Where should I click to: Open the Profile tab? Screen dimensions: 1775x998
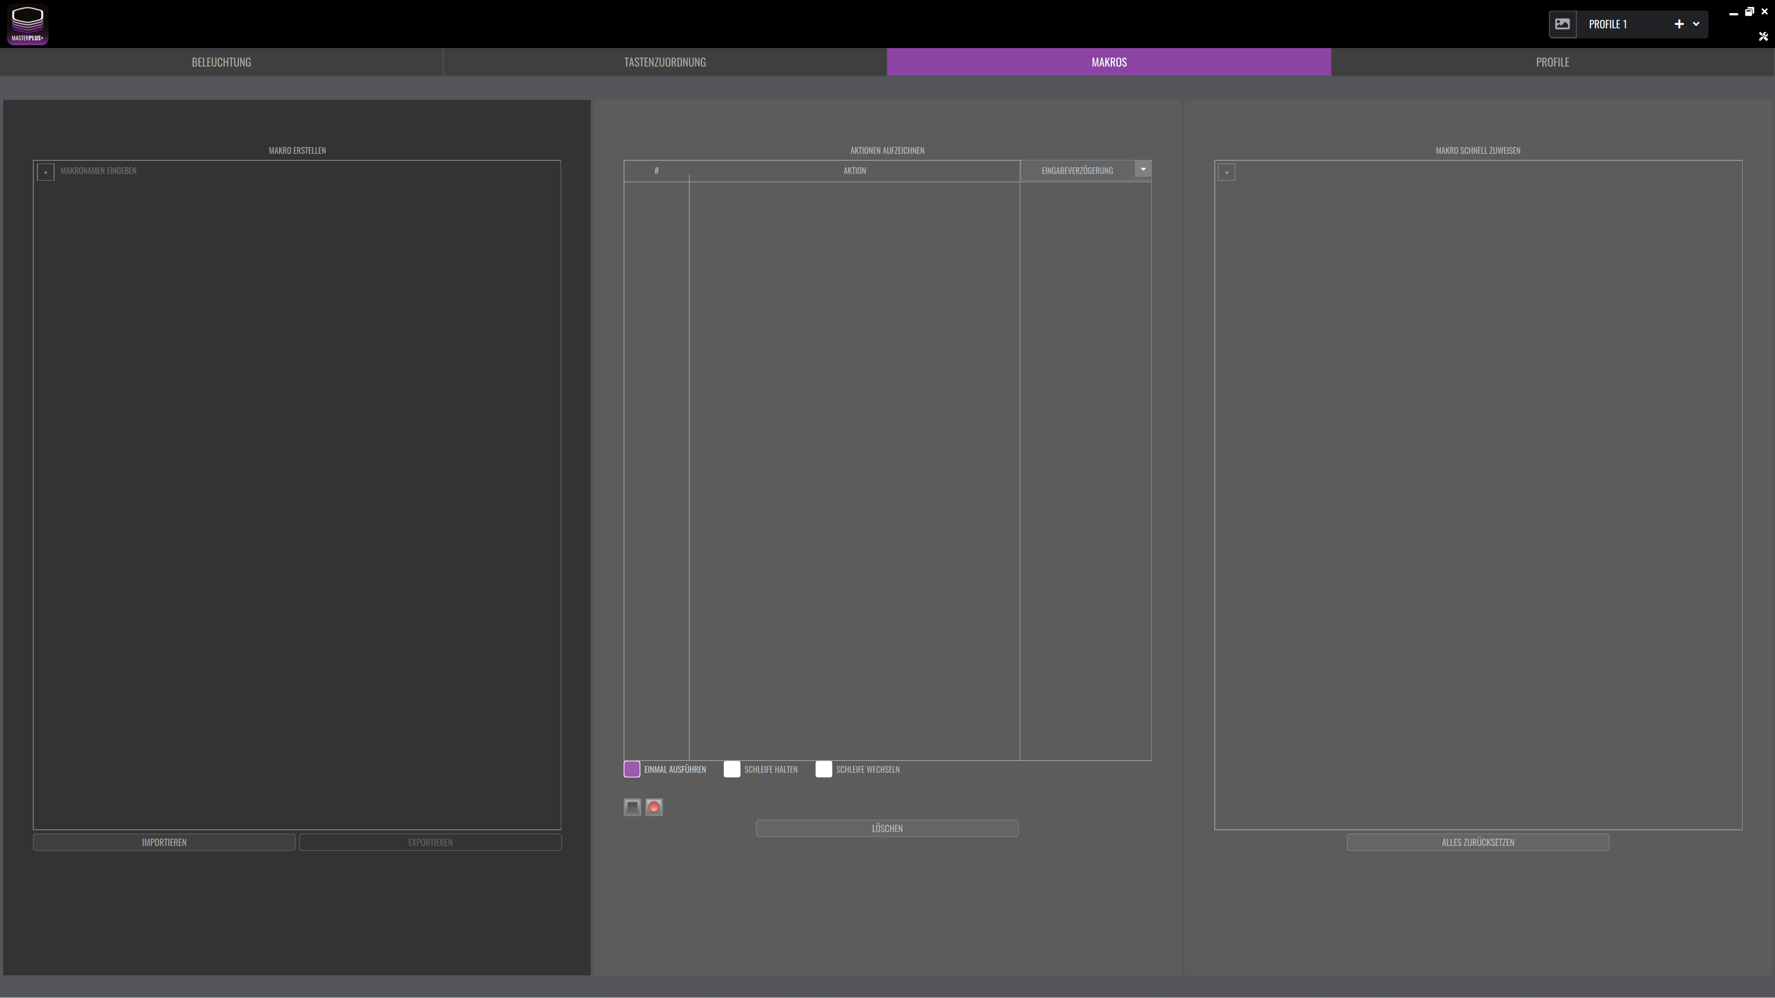[1552, 62]
